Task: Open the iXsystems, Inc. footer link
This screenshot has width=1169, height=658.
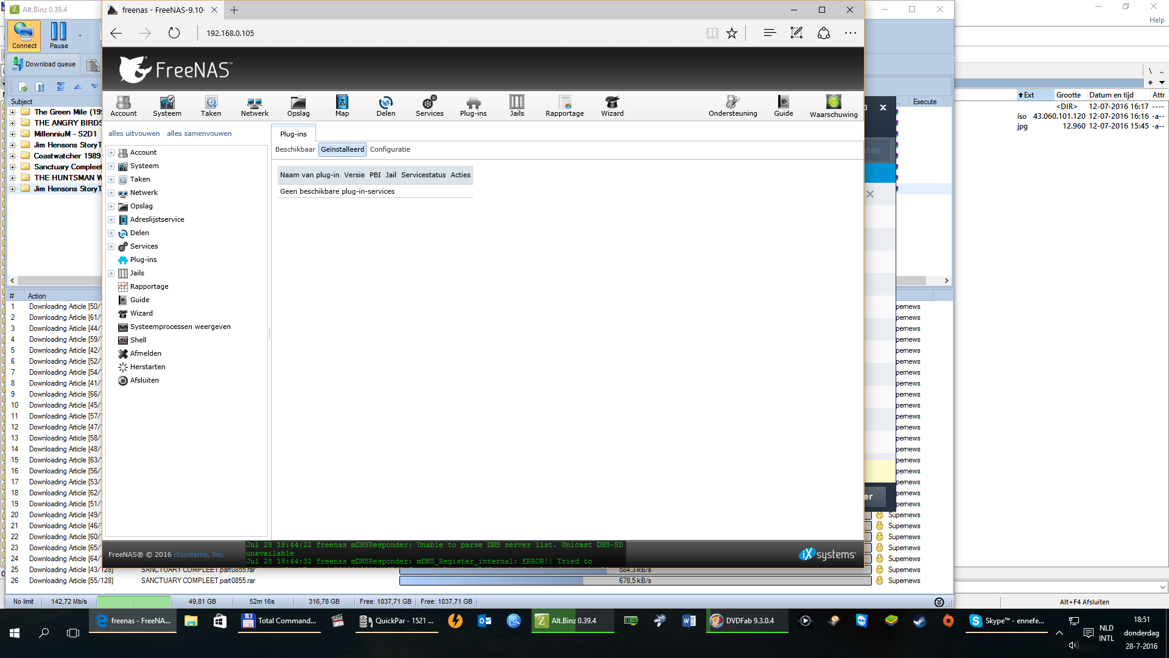Action: tap(199, 554)
